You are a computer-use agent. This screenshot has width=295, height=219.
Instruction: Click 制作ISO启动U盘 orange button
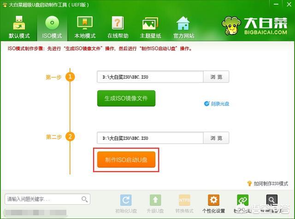[x=126, y=160]
